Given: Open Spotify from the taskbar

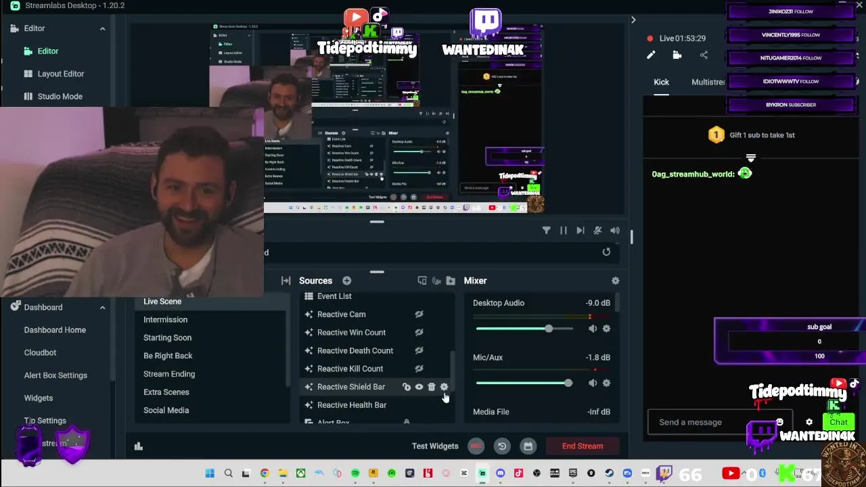Looking at the screenshot, I should pyautogui.click(x=355, y=473).
